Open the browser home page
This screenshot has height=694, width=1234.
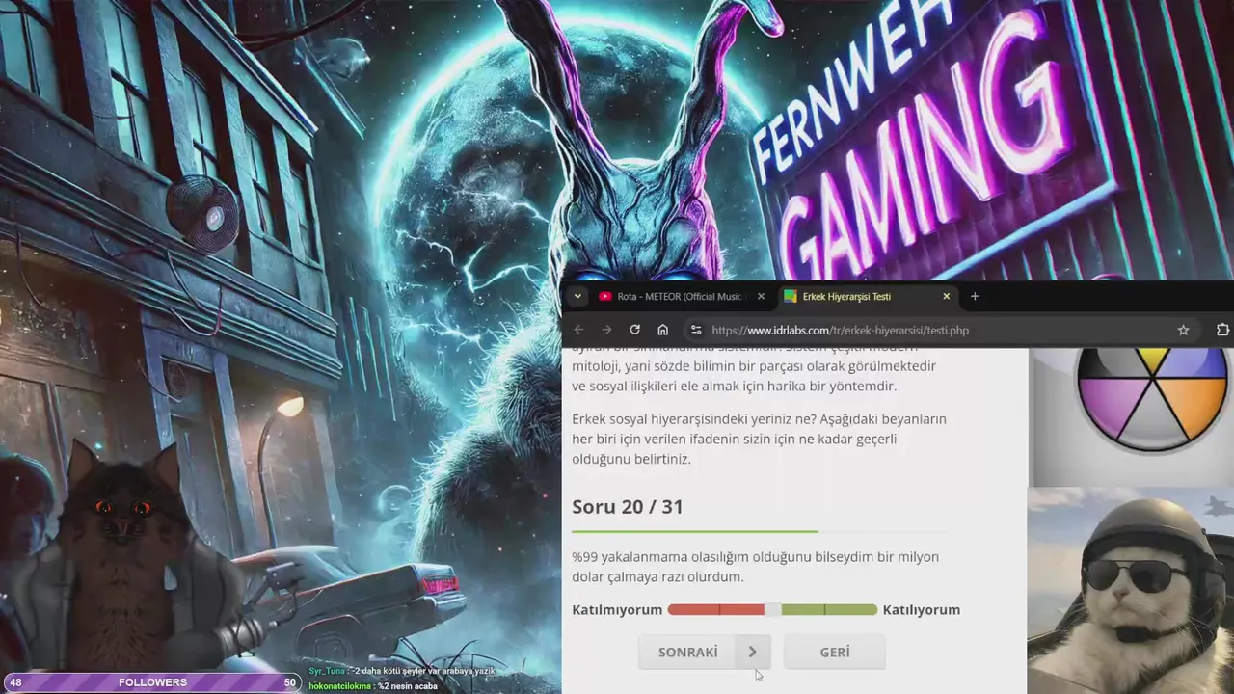coord(662,330)
